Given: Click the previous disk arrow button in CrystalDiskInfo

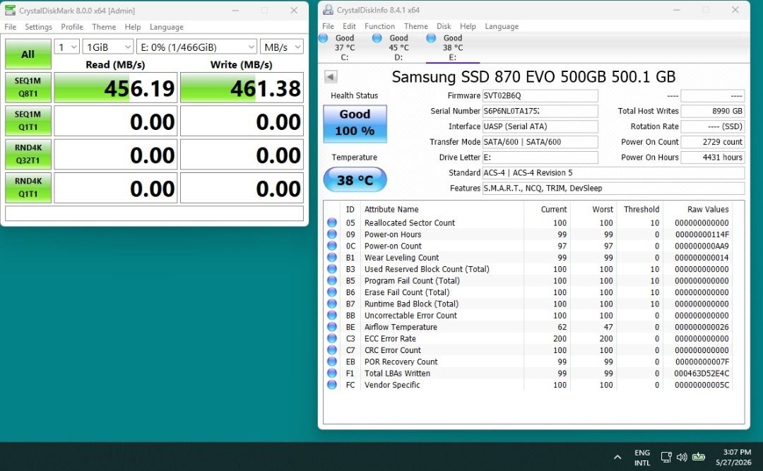Looking at the screenshot, I should [331, 76].
